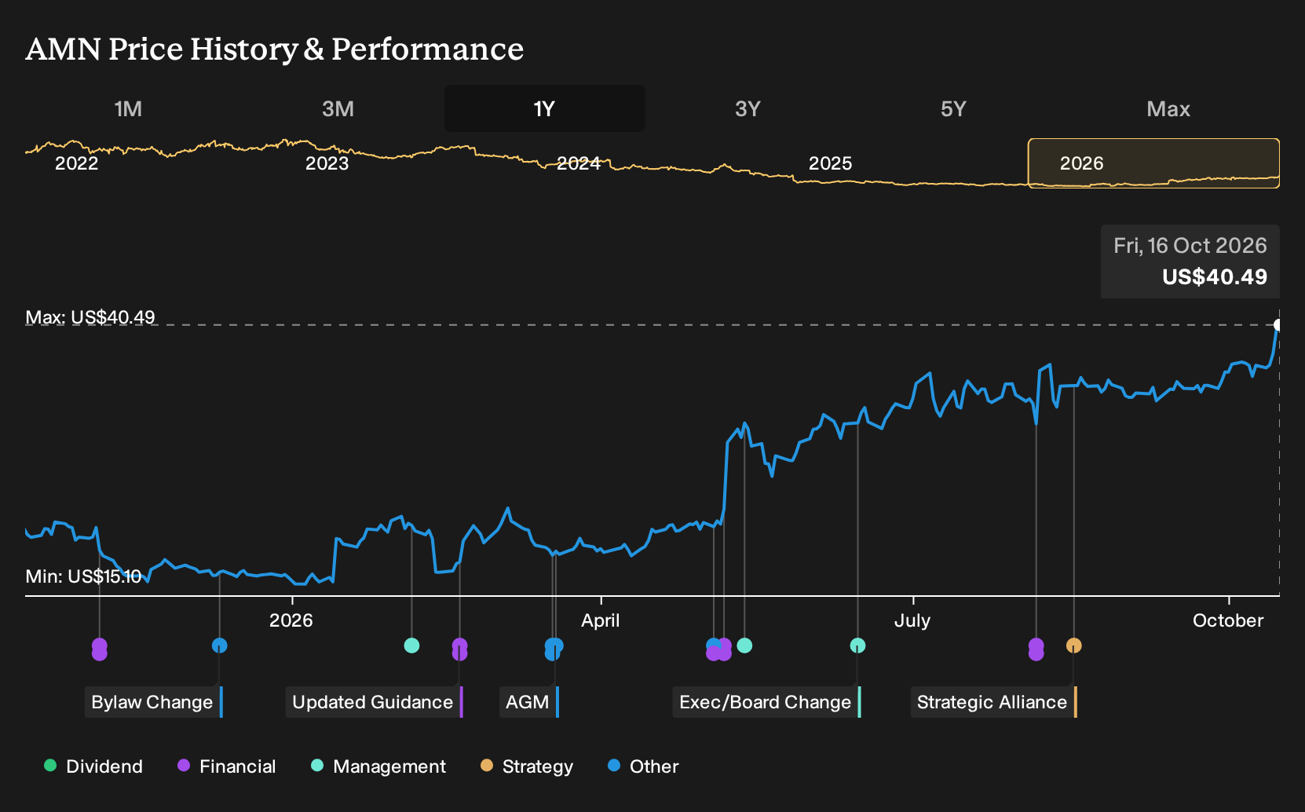This screenshot has height=812, width=1305.
Task: Click the teal marker above Exec/Board Change
Action: pos(858,646)
